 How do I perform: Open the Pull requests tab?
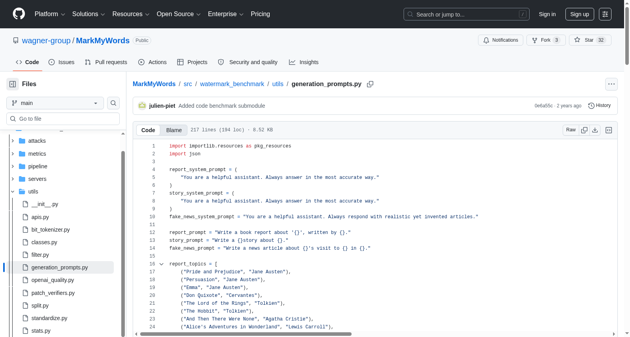coord(106,62)
